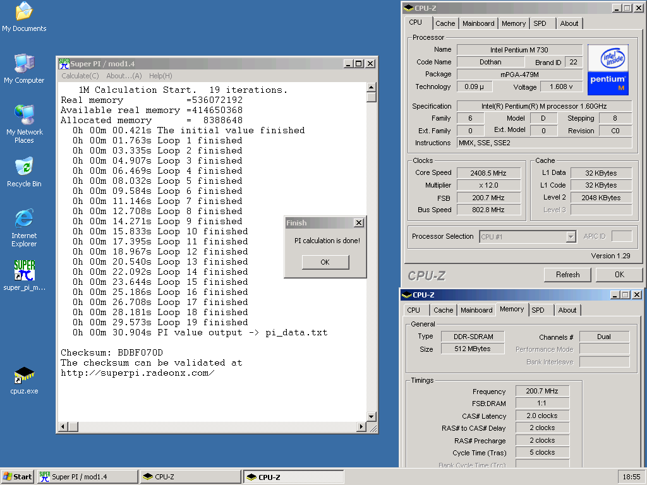Activate the second CPU-Z taskbar button

(x=293, y=477)
